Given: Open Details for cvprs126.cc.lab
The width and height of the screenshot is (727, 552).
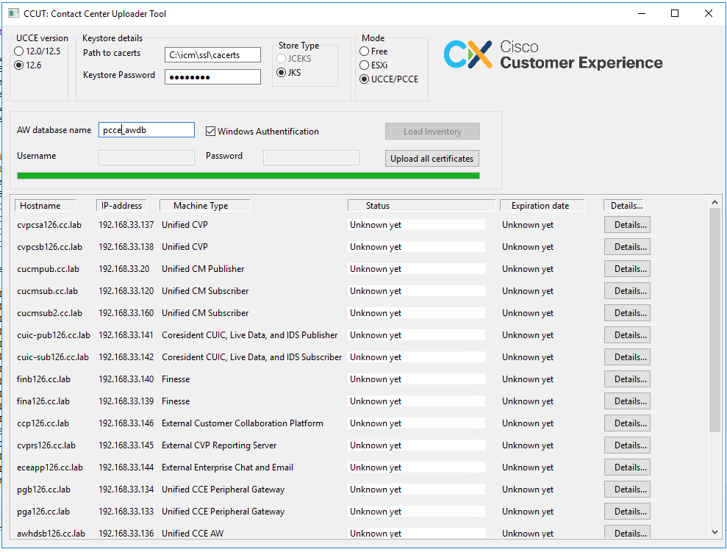Looking at the screenshot, I should pyautogui.click(x=627, y=445).
